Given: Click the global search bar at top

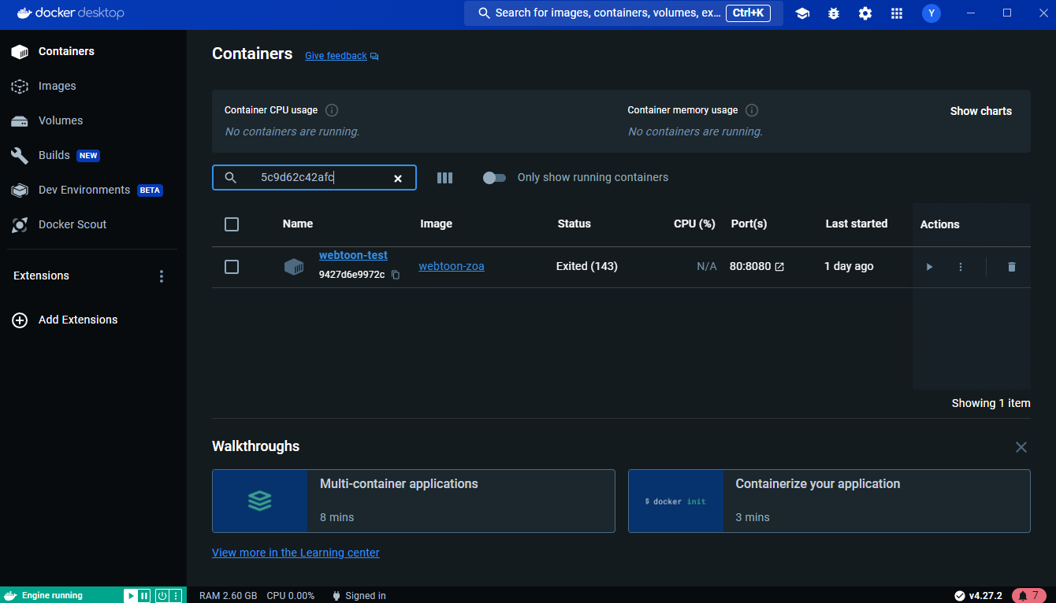Looking at the screenshot, I should click(x=623, y=13).
